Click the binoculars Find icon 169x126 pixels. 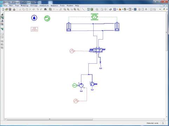46,9
